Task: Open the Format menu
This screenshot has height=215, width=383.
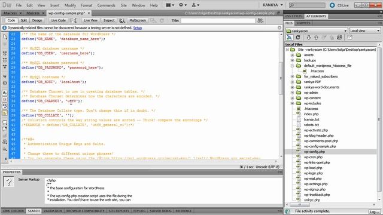Action: click(87, 5)
